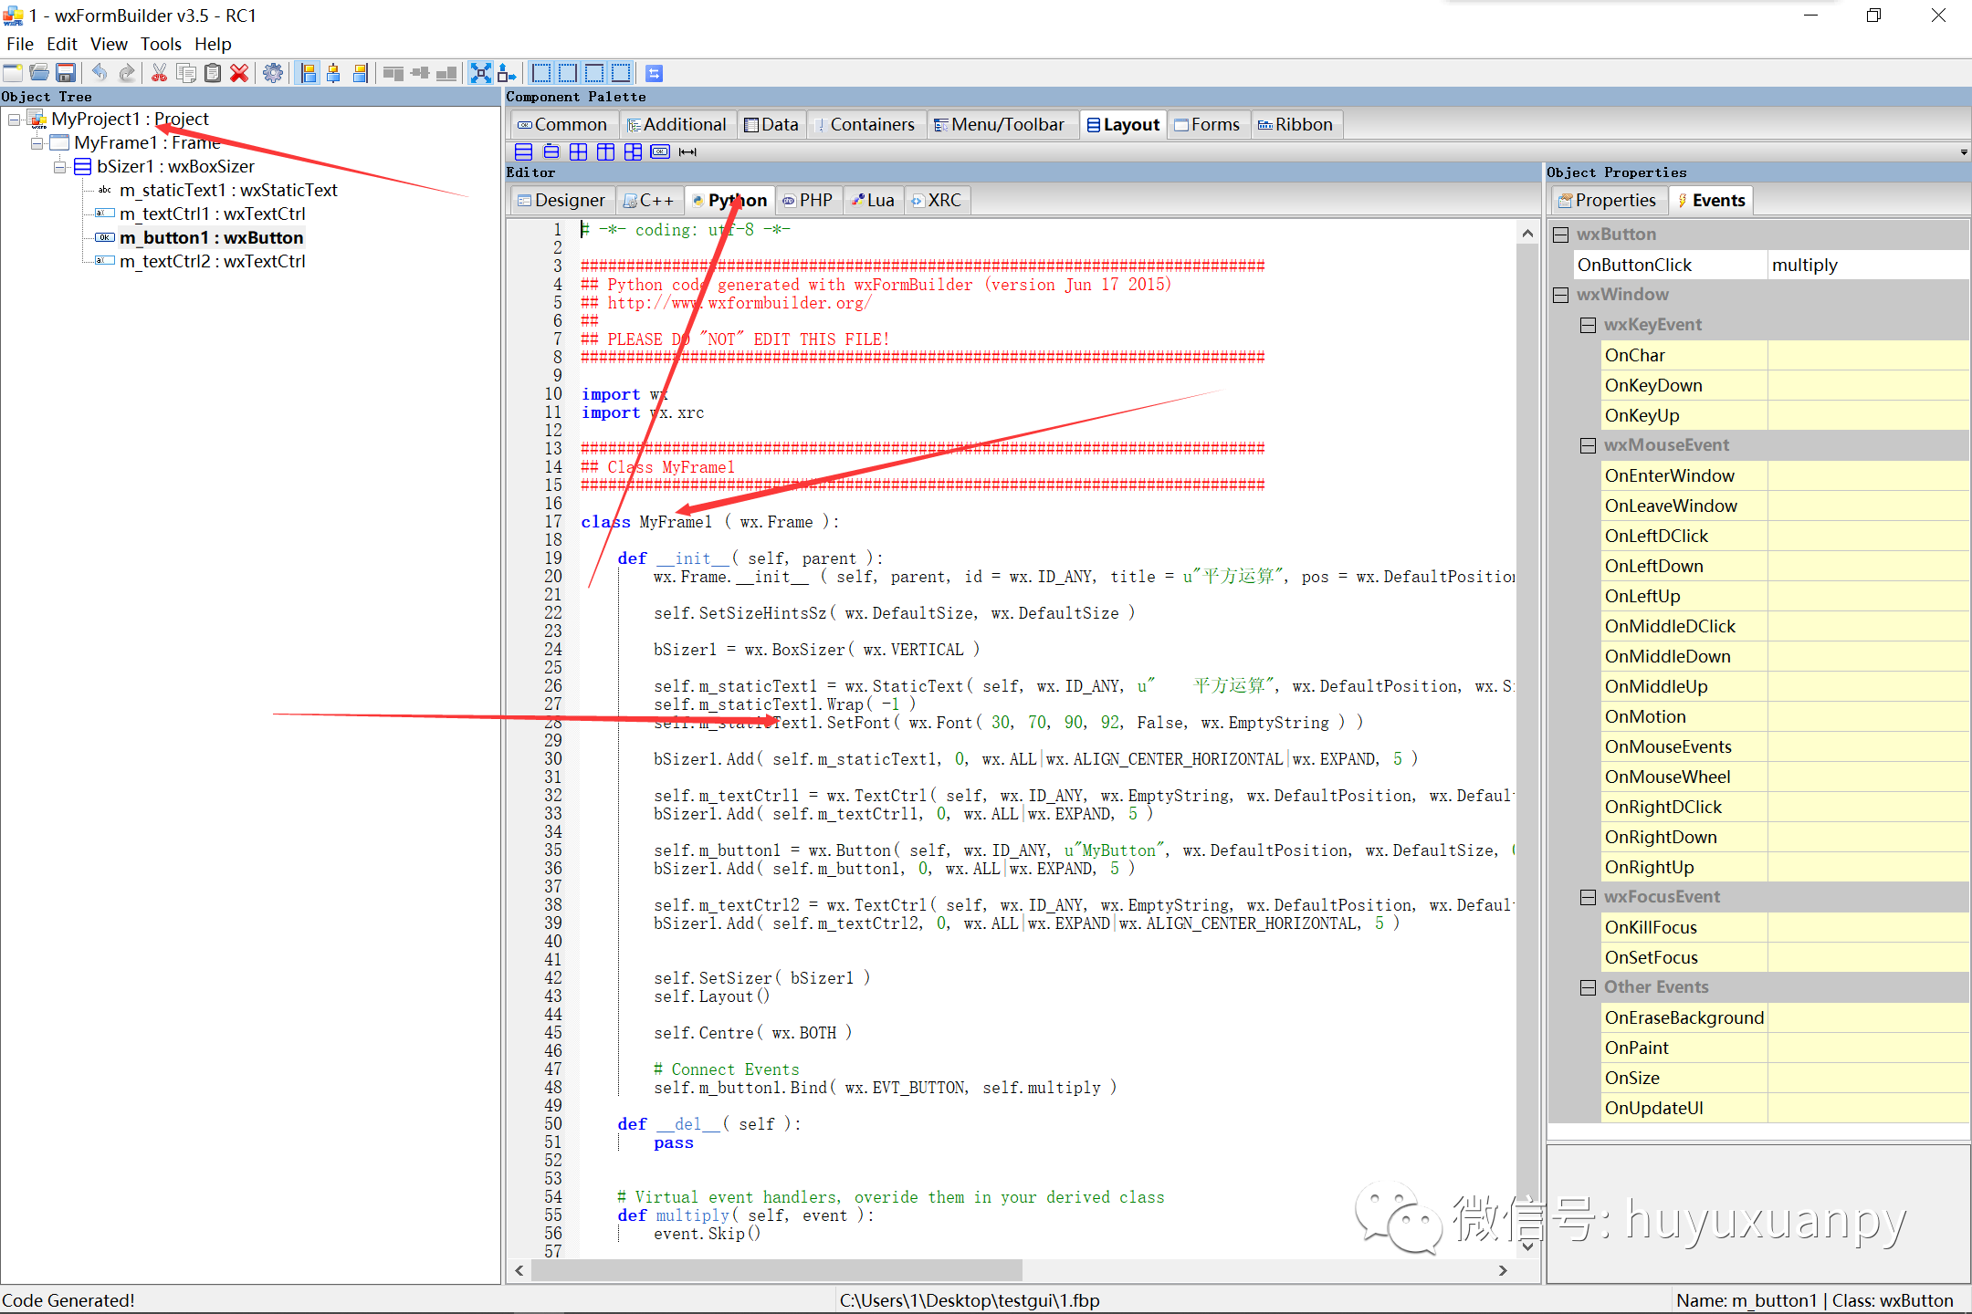Collapse the bSizer1 wxBoxSizer node
This screenshot has width=1972, height=1314.
[59, 166]
